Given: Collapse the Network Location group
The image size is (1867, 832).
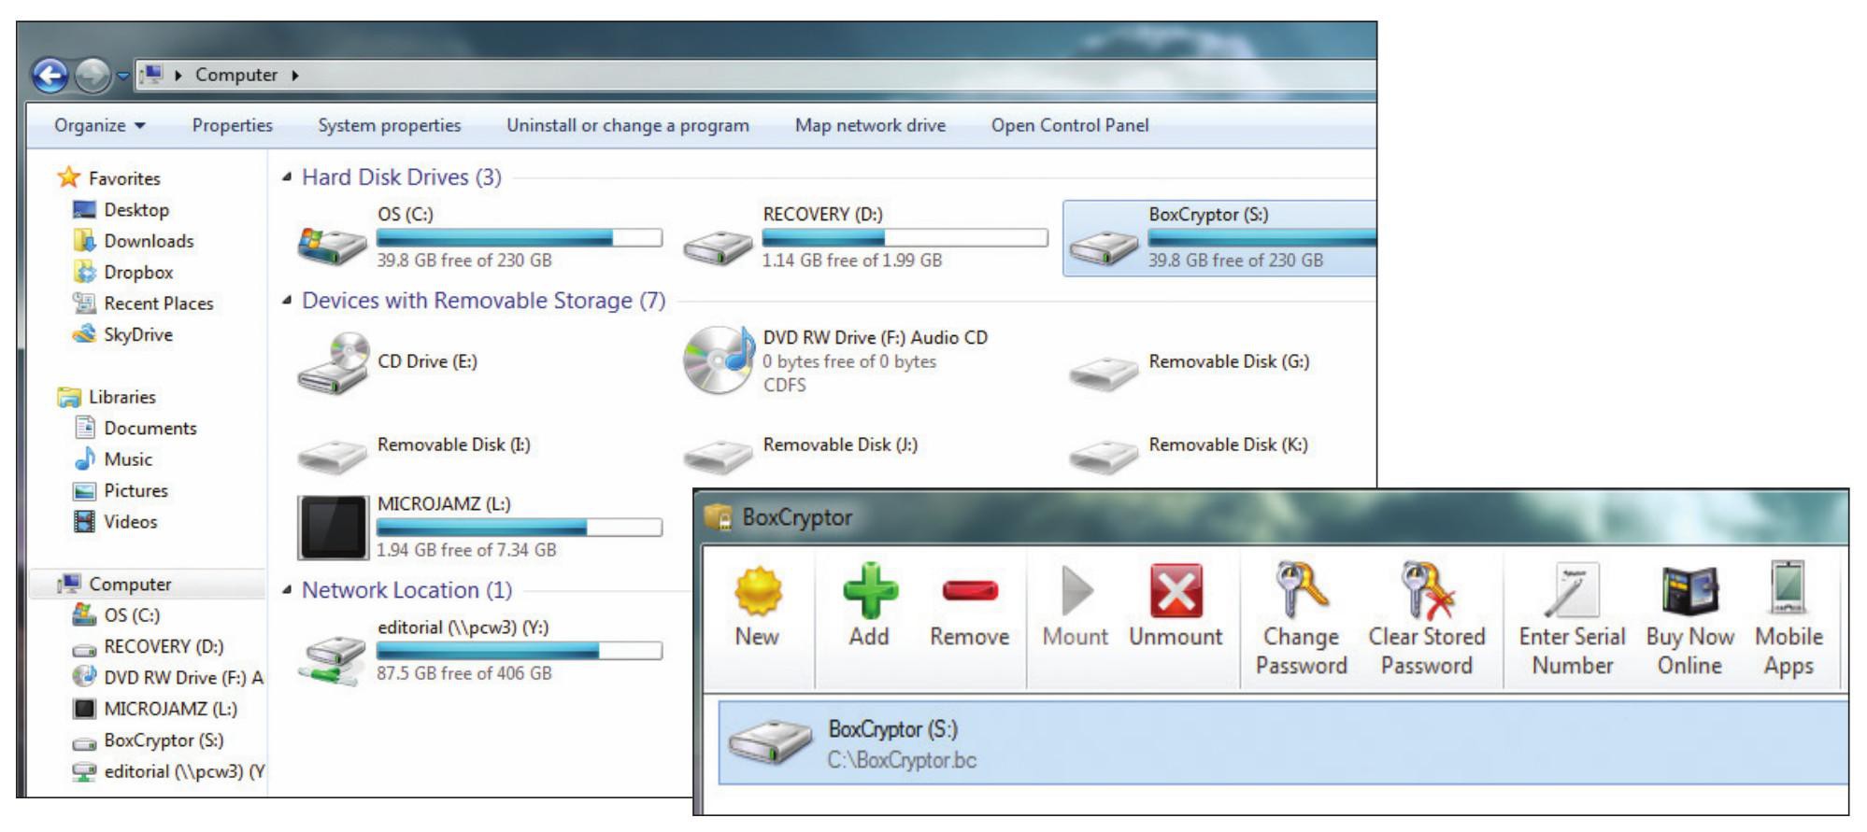Looking at the screenshot, I should pyautogui.click(x=287, y=590).
